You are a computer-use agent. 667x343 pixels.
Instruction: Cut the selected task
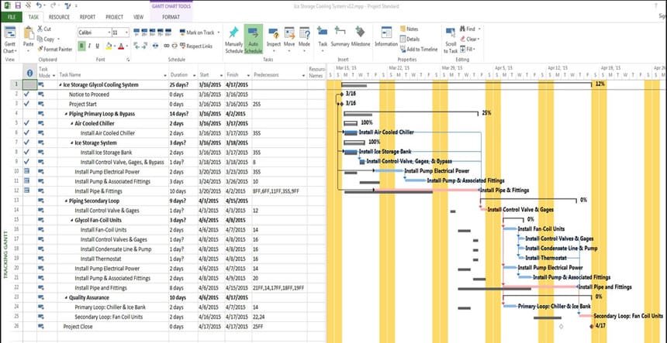coord(44,29)
